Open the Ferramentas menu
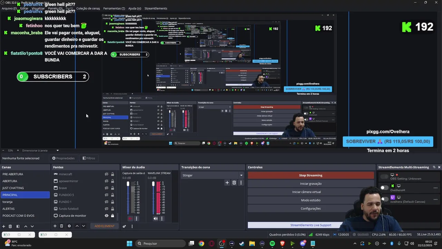442x249 pixels. 114,8
